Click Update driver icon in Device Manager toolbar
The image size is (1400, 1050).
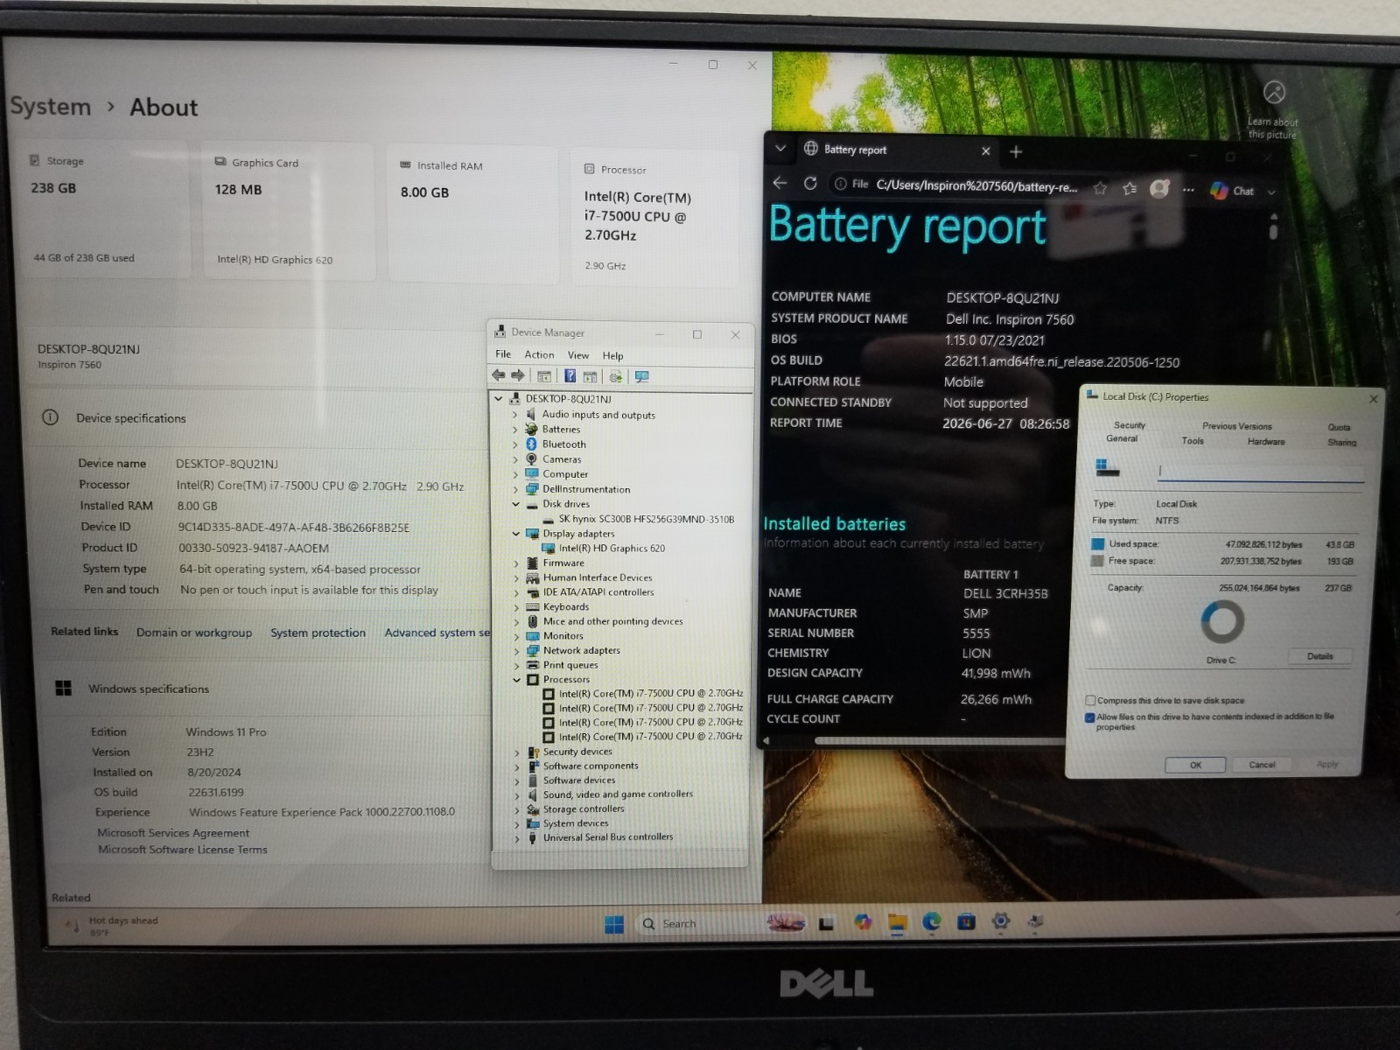(x=616, y=376)
